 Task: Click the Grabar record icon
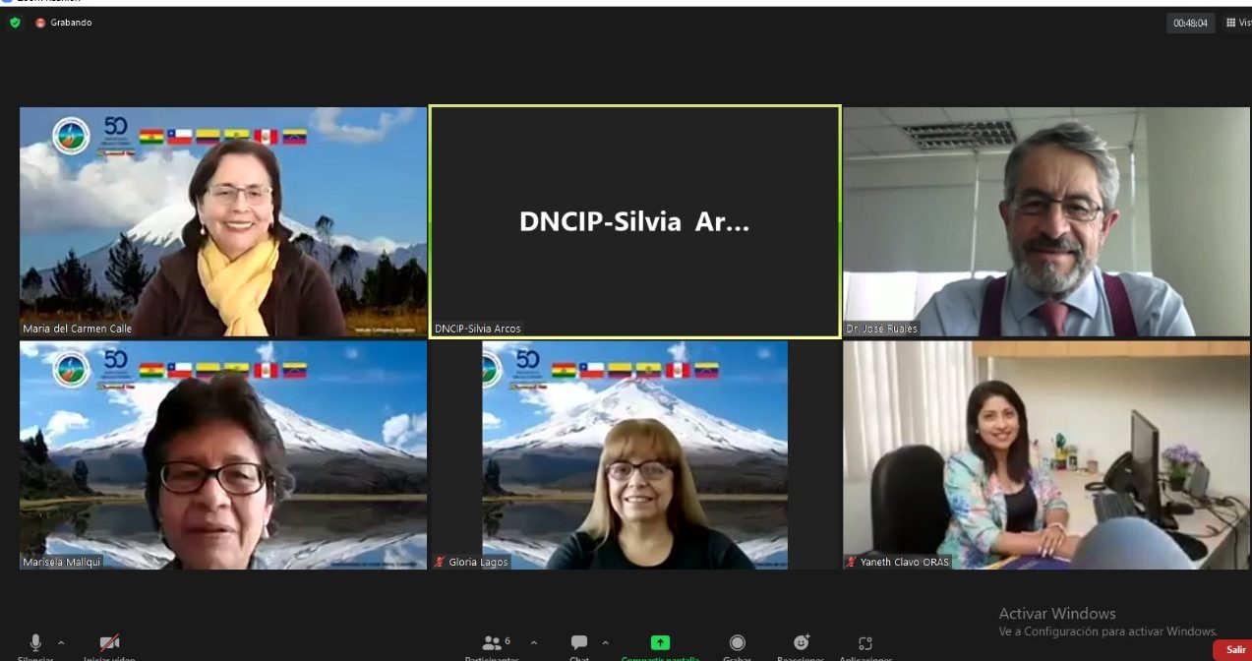pyautogui.click(x=737, y=643)
